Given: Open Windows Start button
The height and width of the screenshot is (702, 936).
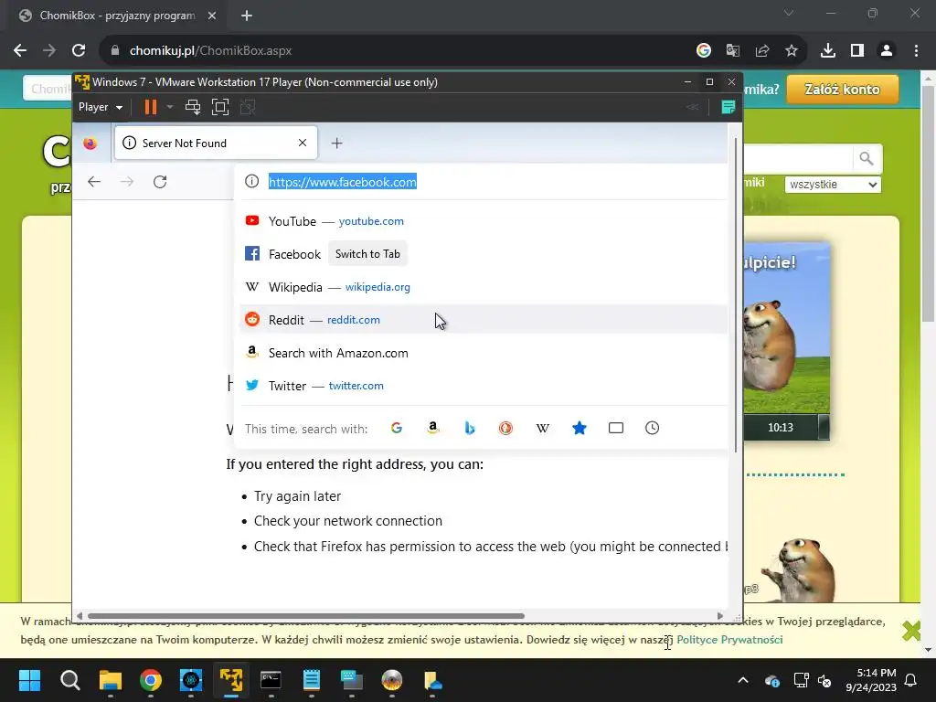Looking at the screenshot, I should click(29, 680).
